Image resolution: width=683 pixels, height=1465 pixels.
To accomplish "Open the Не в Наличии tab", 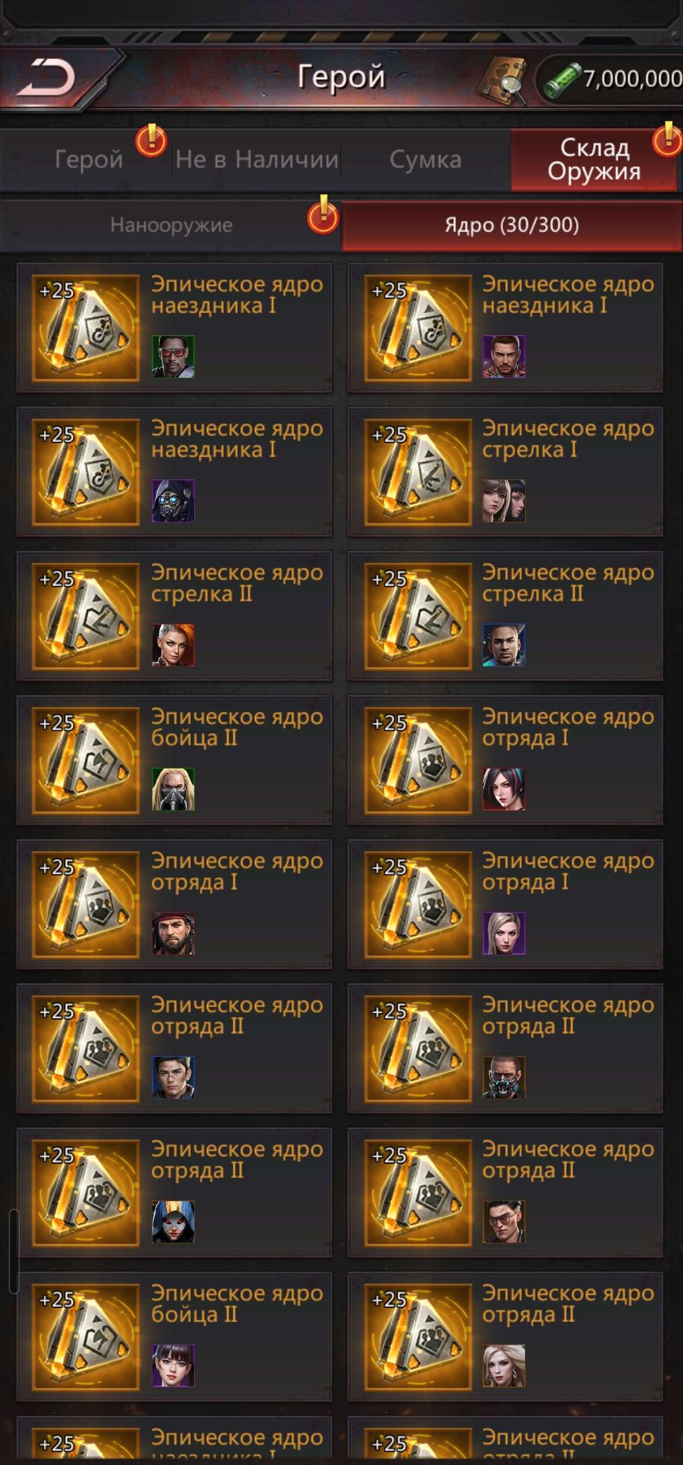I will click(257, 159).
